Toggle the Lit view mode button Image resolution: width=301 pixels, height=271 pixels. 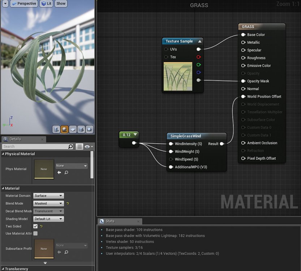click(46, 4)
